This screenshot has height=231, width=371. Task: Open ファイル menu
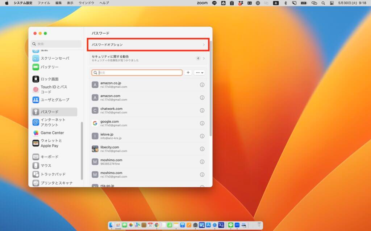click(x=44, y=3)
